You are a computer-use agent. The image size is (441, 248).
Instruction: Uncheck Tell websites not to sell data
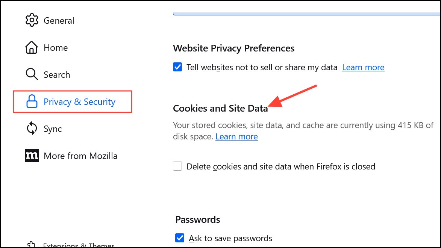177,67
